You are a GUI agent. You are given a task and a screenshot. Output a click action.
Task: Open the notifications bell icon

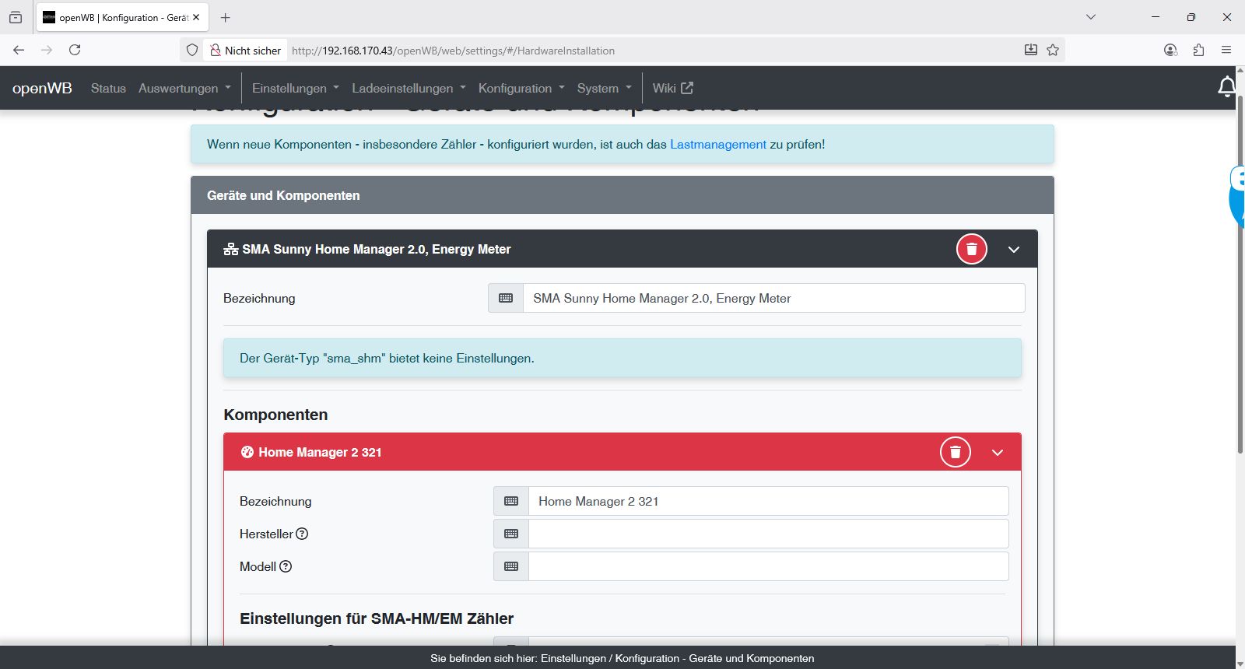pyautogui.click(x=1226, y=87)
